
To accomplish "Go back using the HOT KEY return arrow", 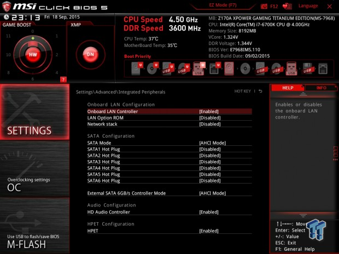I will (x=260, y=91).
